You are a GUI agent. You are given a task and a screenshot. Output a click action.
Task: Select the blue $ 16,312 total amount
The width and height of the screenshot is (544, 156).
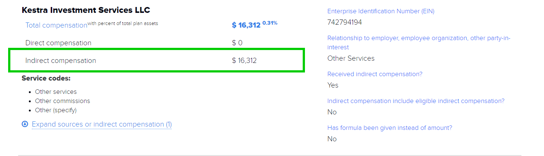pyautogui.click(x=246, y=25)
